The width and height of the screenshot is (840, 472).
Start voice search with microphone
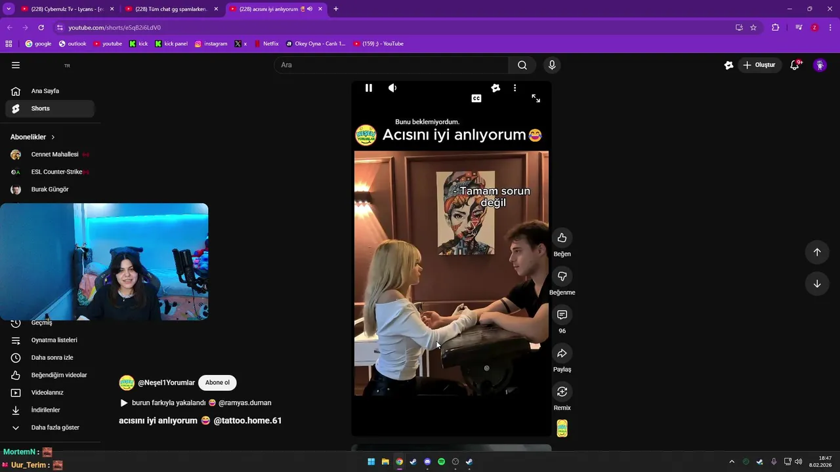[x=552, y=65]
